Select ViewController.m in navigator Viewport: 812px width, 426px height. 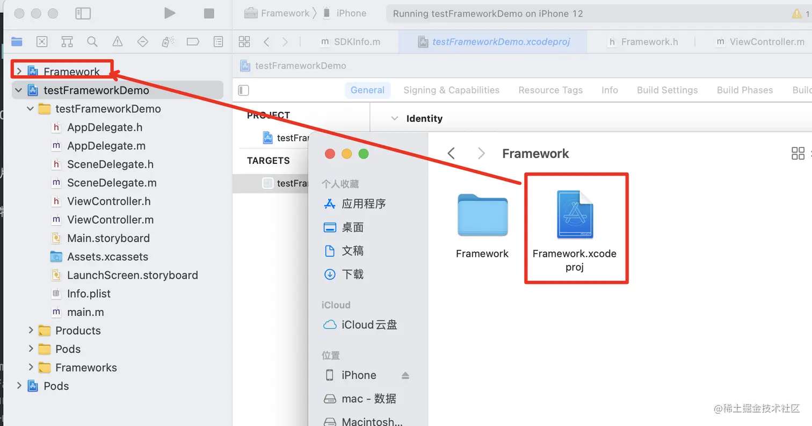point(110,220)
